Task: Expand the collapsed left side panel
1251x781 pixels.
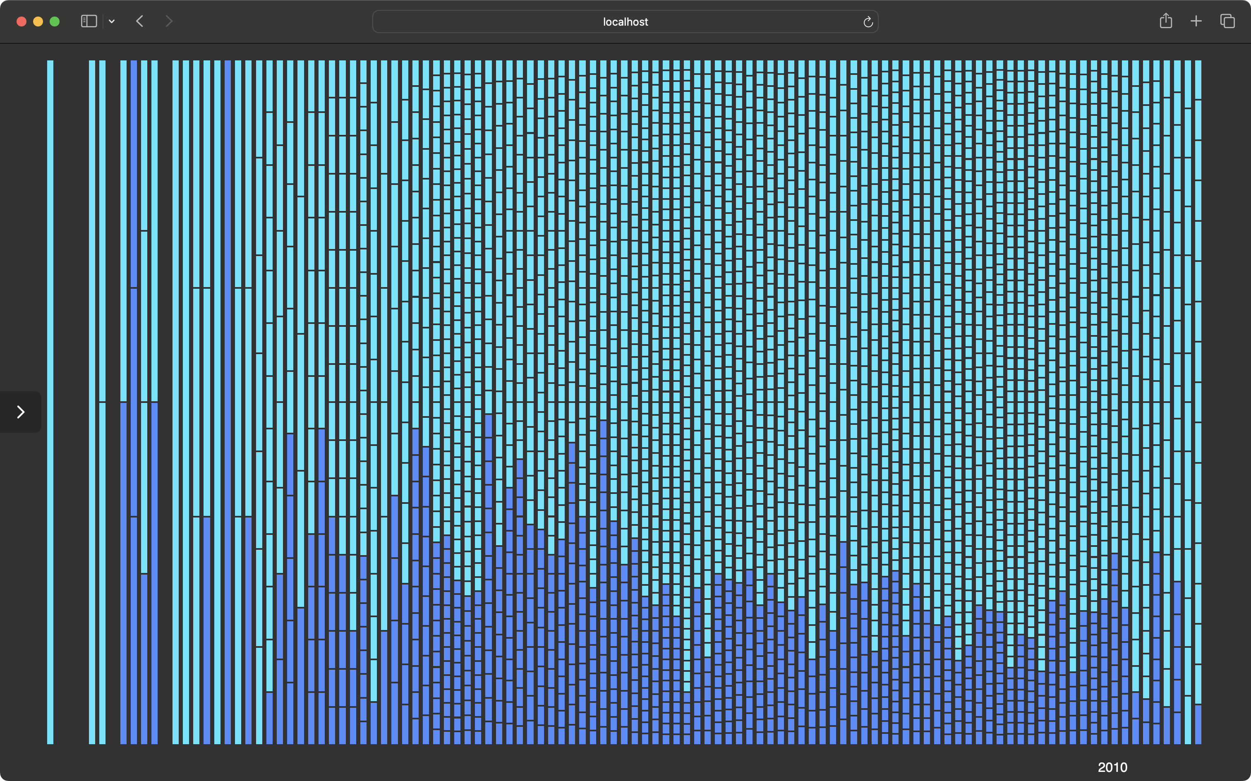Action: coord(21,412)
